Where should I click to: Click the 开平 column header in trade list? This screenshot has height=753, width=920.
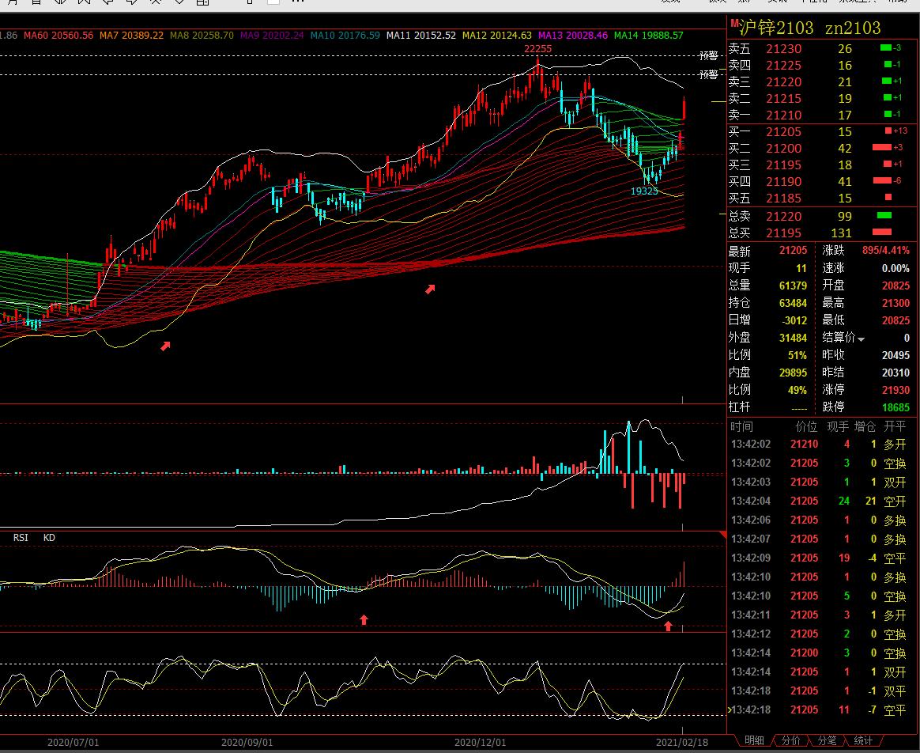(895, 426)
